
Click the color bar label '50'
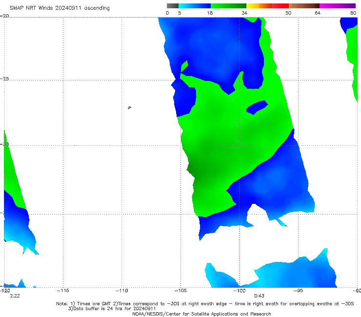[288, 13]
